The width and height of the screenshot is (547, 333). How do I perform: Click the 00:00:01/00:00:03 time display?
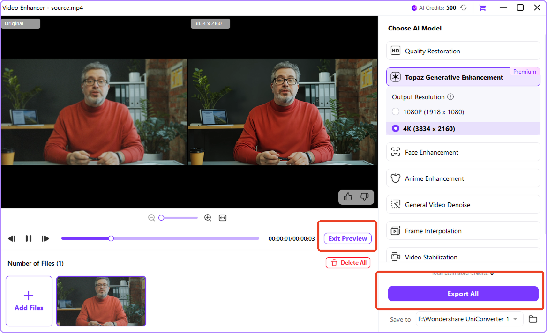click(x=292, y=238)
